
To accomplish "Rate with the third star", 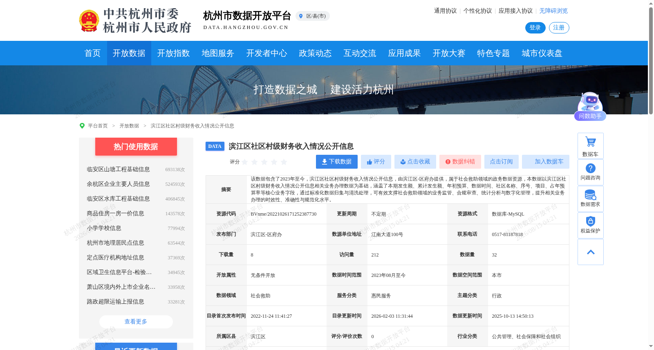I will [x=264, y=162].
